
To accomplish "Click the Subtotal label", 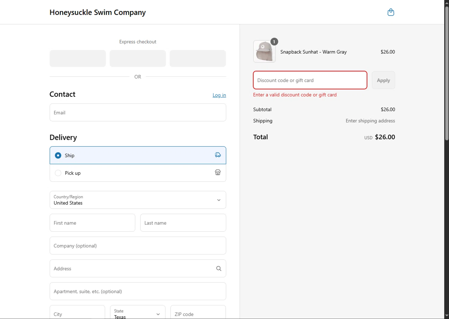I will 262,109.
